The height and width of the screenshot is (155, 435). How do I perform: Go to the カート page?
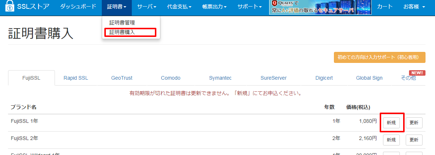click(x=385, y=7)
